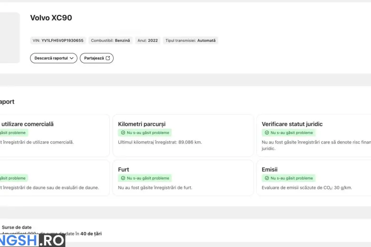Open the Kilometri parcurși card
The image size is (371, 247).
(x=183, y=135)
